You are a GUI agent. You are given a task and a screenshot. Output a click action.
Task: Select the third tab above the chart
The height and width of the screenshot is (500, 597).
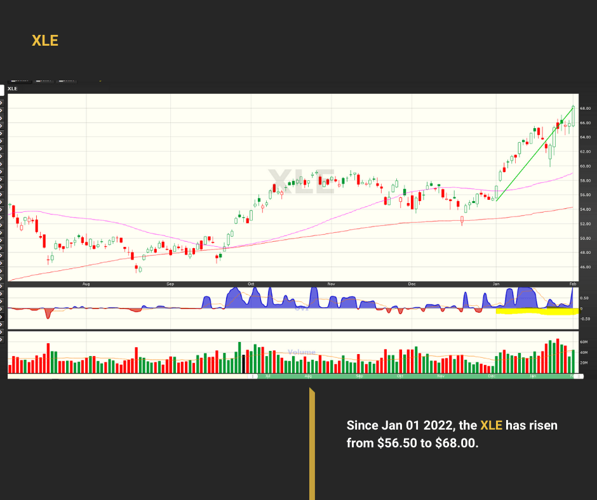[66, 81]
